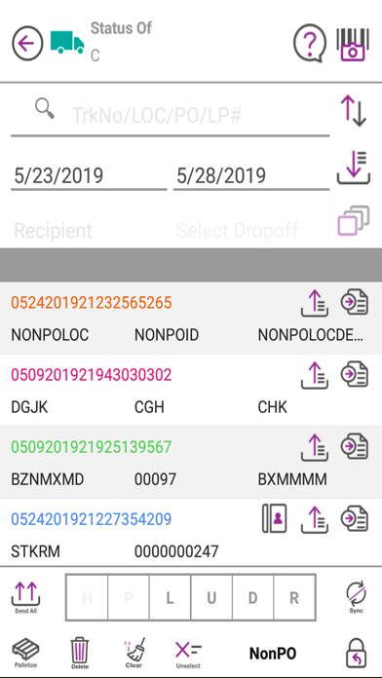Open the start date 5/23/2019 picker
Screen dimensions: 382x678
pos(89,176)
